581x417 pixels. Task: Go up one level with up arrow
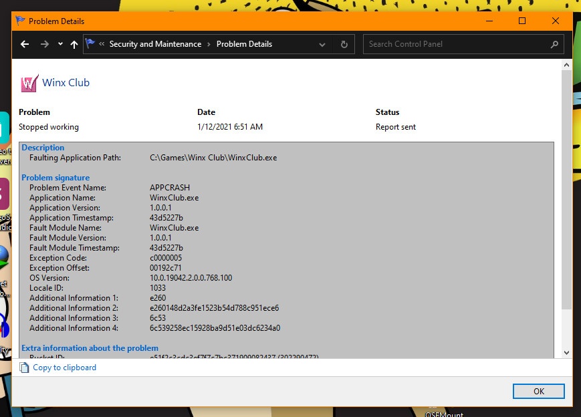coord(74,45)
